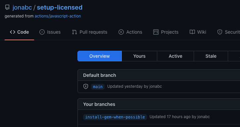The image size is (240, 127).
Task: Click the Wiki book icon
Action: [x=192, y=32]
